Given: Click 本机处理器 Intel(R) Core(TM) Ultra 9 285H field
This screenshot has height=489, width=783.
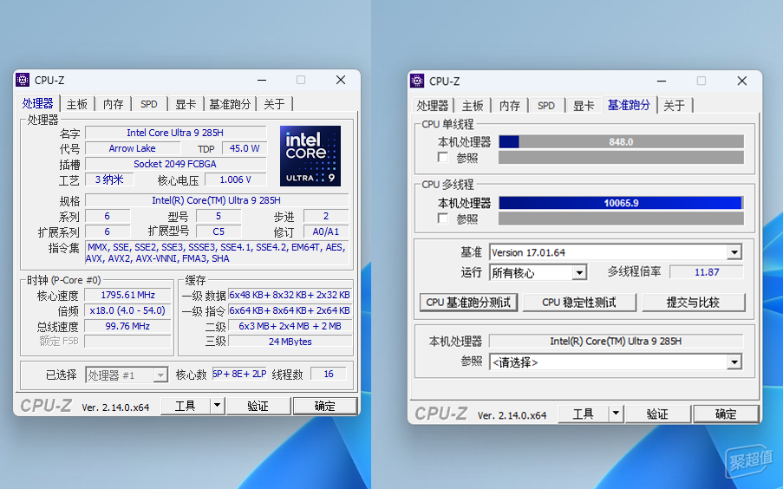Looking at the screenshot, I should point(616,341).
